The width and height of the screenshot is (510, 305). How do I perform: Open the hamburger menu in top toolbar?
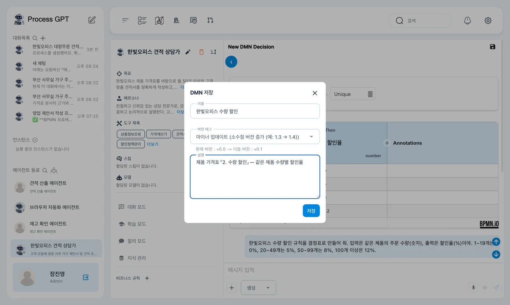point(125,20)
